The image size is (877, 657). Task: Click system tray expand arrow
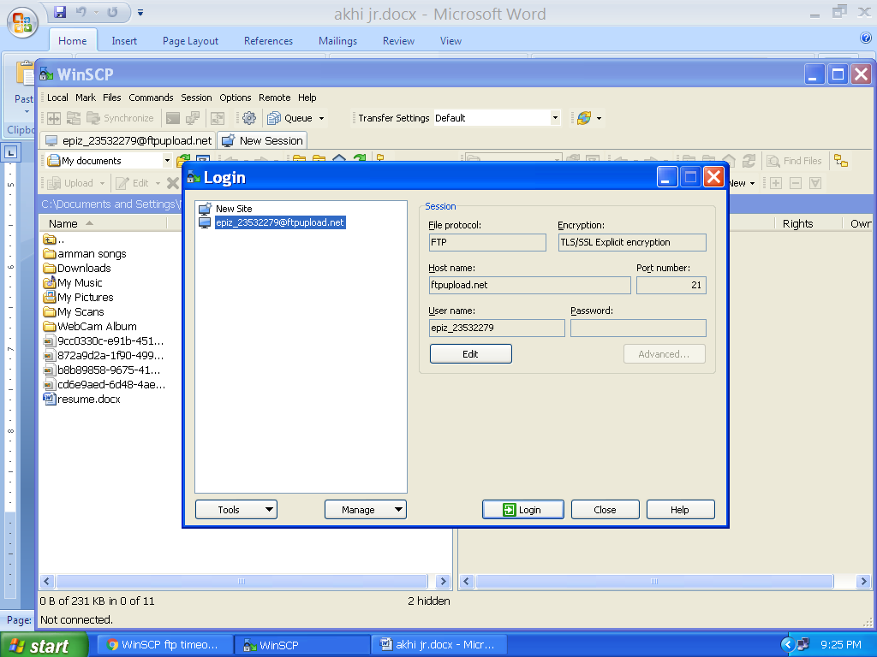[788, 645]
